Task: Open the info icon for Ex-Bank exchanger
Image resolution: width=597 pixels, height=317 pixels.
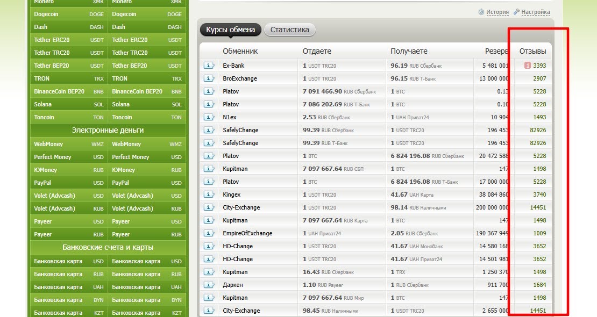Action: click(x=209, y=66)
